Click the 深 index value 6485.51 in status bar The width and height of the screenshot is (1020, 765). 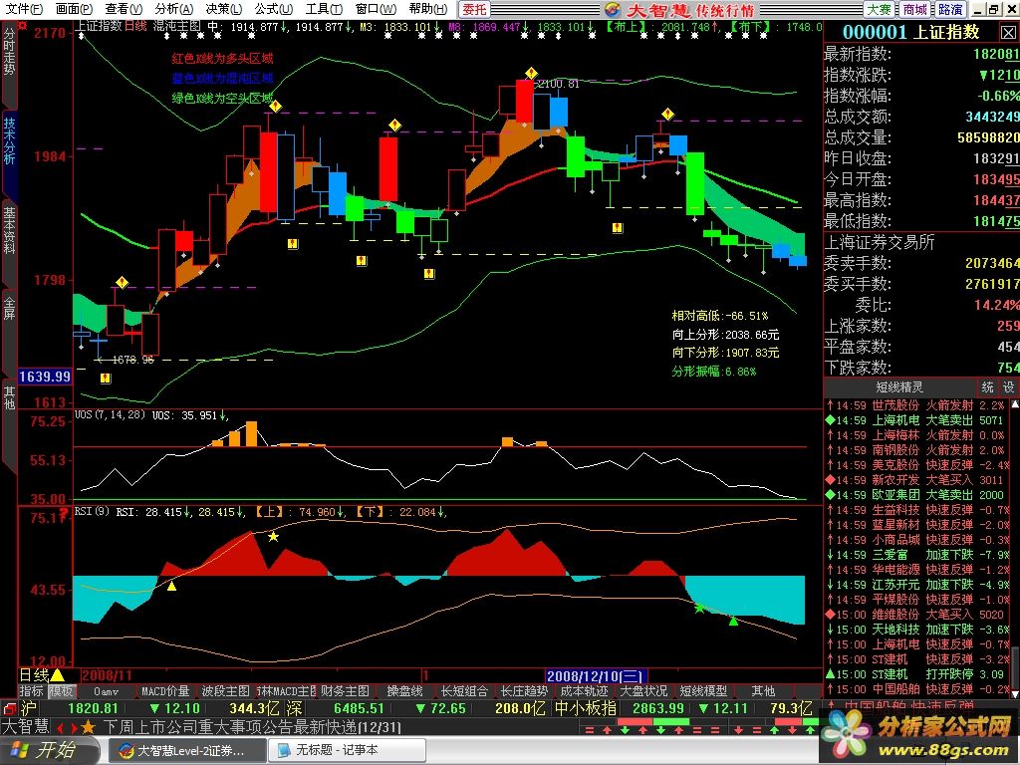coord(358,708)
